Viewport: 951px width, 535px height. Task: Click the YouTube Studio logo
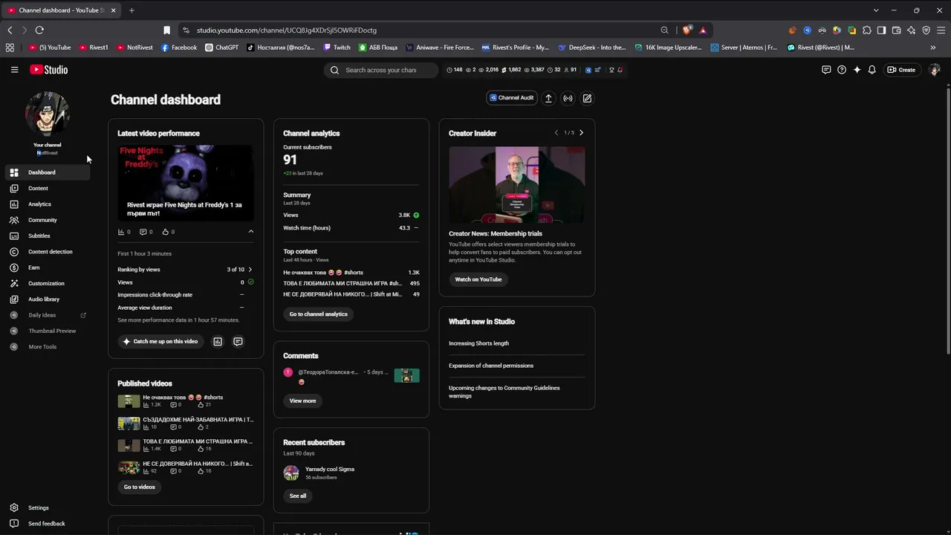click(49, 70)
